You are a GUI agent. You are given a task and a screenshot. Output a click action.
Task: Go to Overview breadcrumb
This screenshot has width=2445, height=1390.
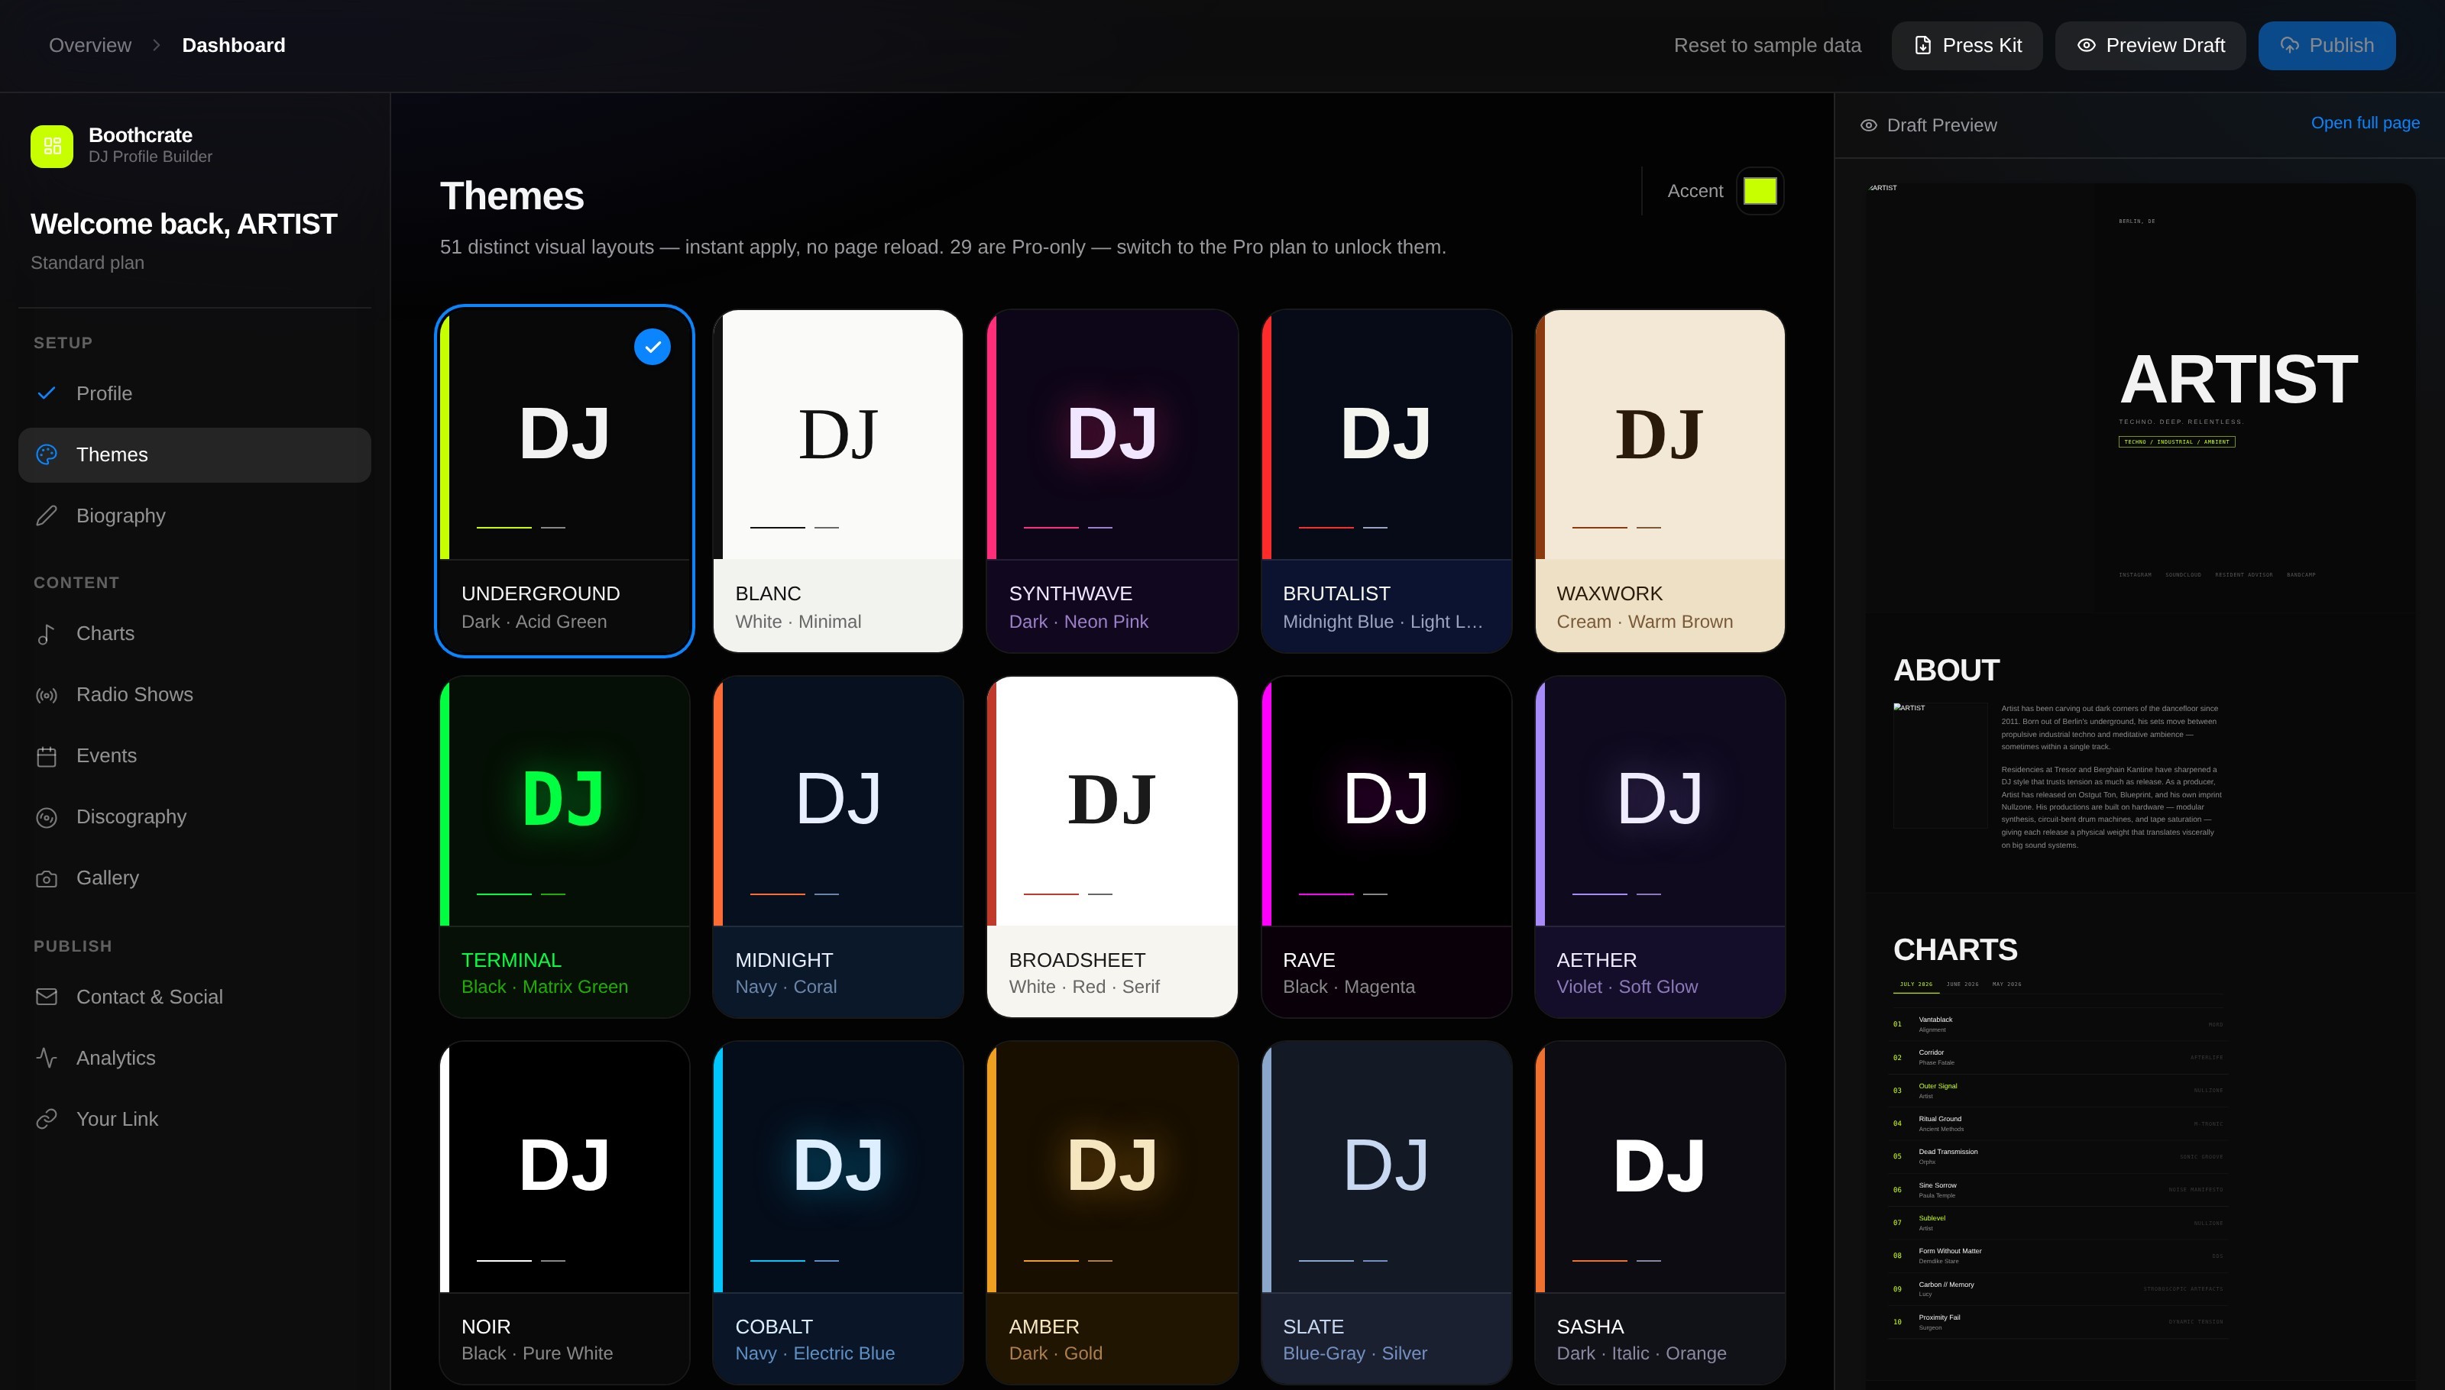pyautogui.click(x=90, y=45)
